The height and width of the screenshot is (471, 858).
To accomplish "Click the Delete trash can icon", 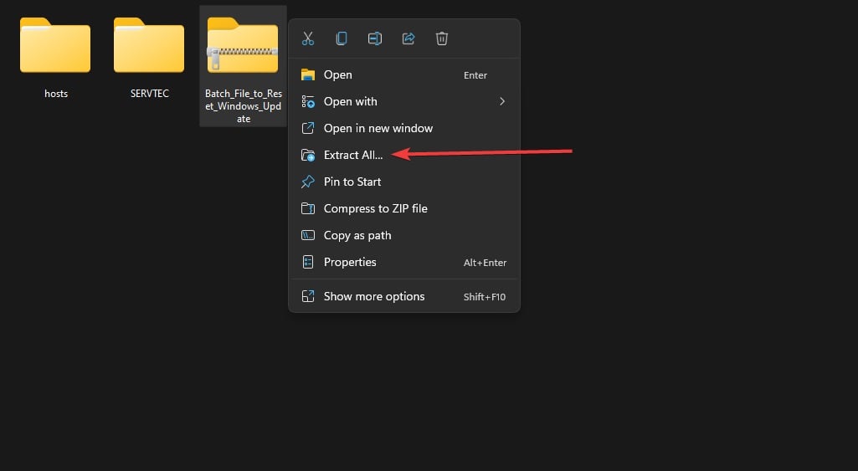I will click(x=442, y=38).
